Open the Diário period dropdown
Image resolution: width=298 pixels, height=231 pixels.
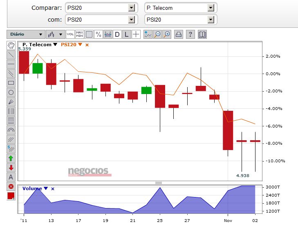26,34
